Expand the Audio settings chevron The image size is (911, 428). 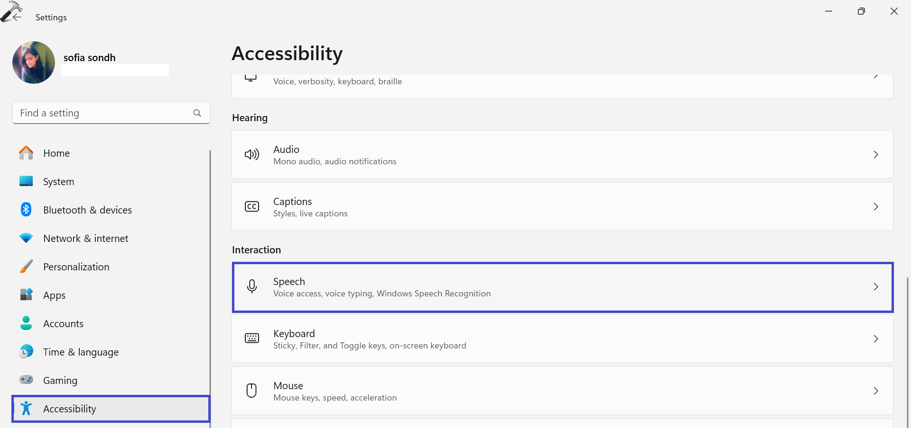pyautogui.click(x=875, y=155)
